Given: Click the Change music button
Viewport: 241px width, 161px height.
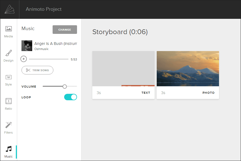Looking at the screenshot, I should [65, 30].
